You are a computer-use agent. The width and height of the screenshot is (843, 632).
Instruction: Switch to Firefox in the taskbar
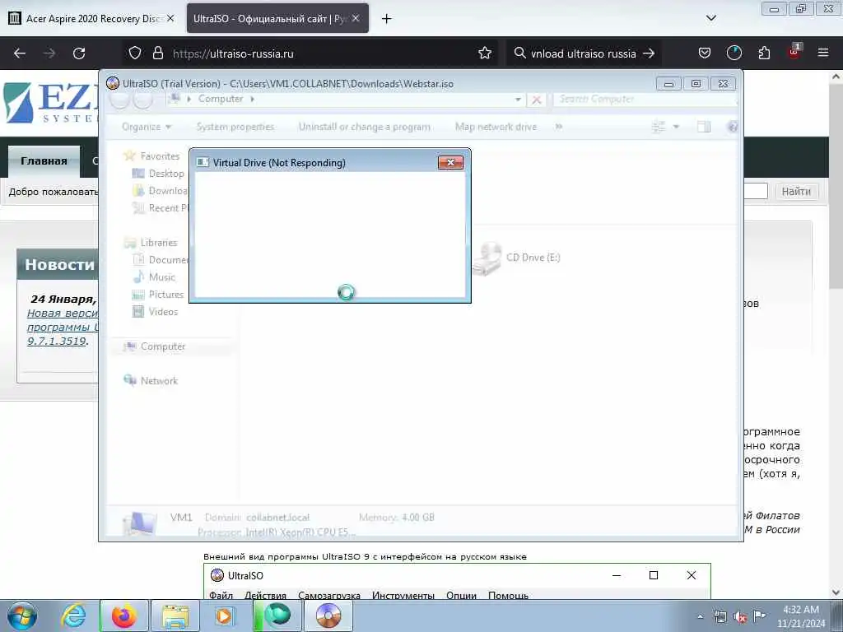(124, 616)
